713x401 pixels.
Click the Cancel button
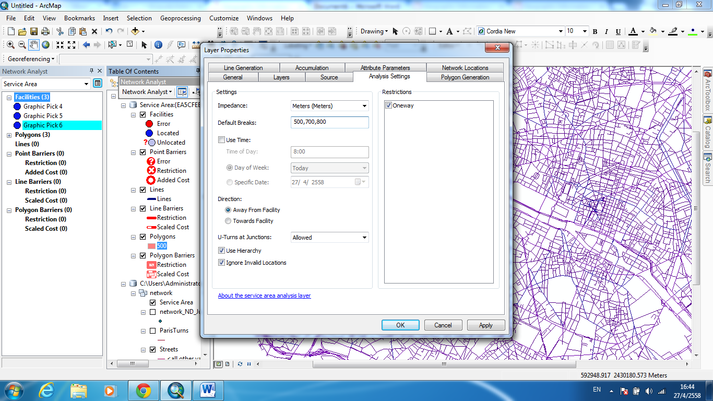point(443,325)
